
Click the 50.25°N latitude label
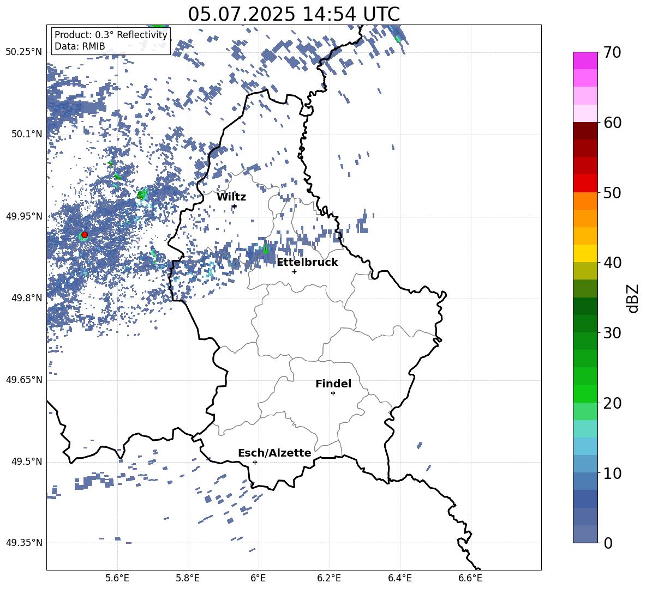[25, 52]
